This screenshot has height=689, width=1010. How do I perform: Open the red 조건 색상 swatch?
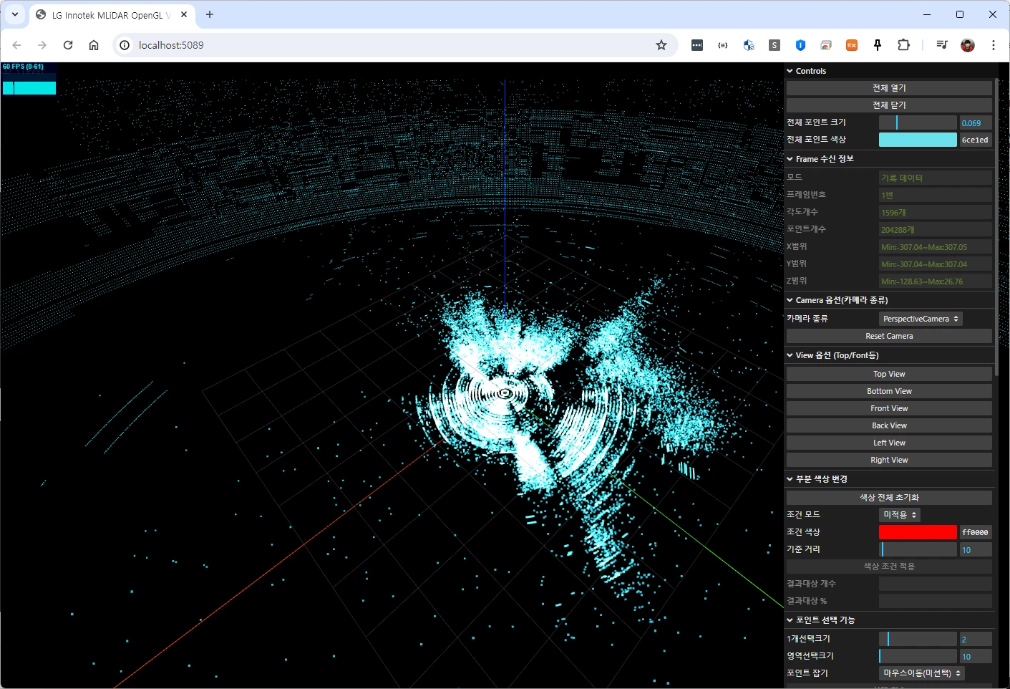918,532
